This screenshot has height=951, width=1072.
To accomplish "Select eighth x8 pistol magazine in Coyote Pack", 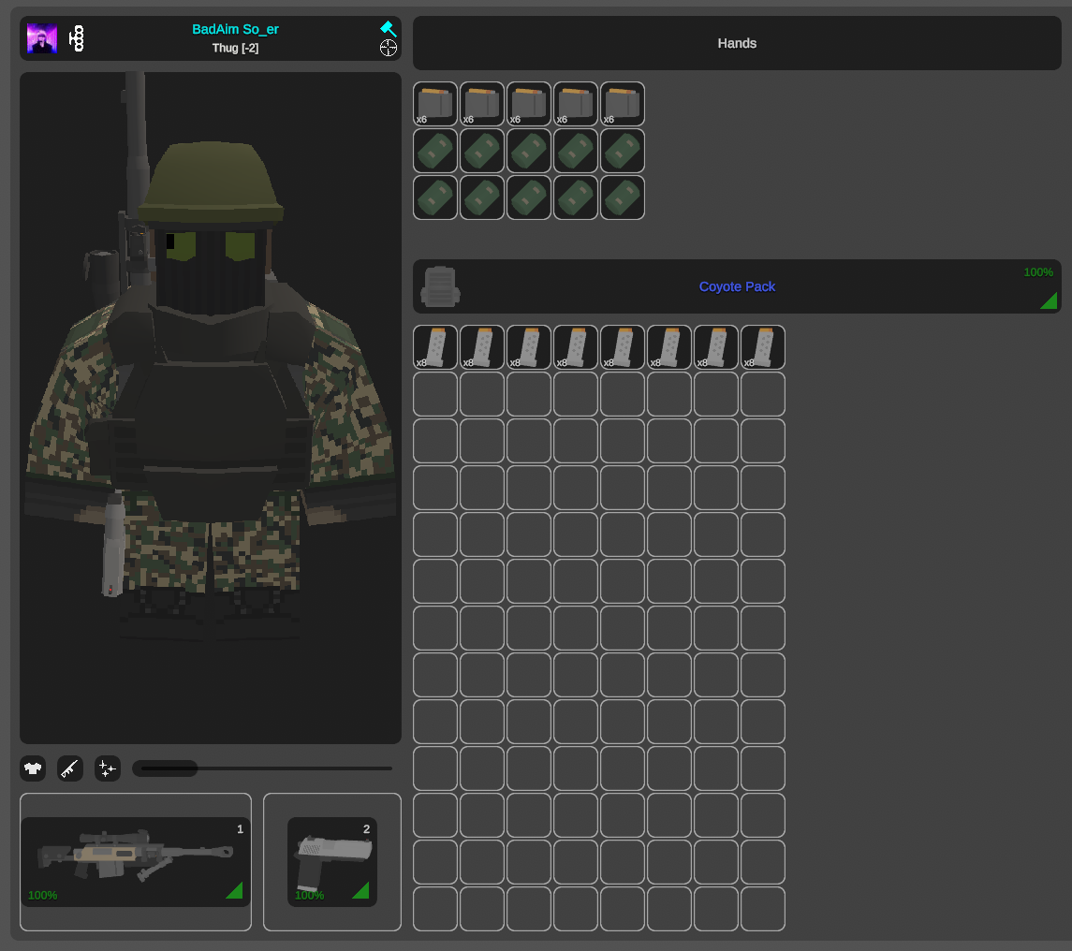I will point(763,347).
